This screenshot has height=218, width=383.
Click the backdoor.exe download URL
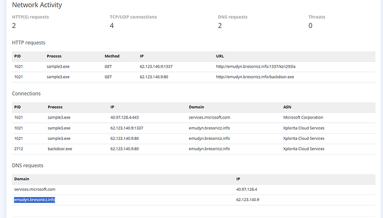[x=255, y=77]
